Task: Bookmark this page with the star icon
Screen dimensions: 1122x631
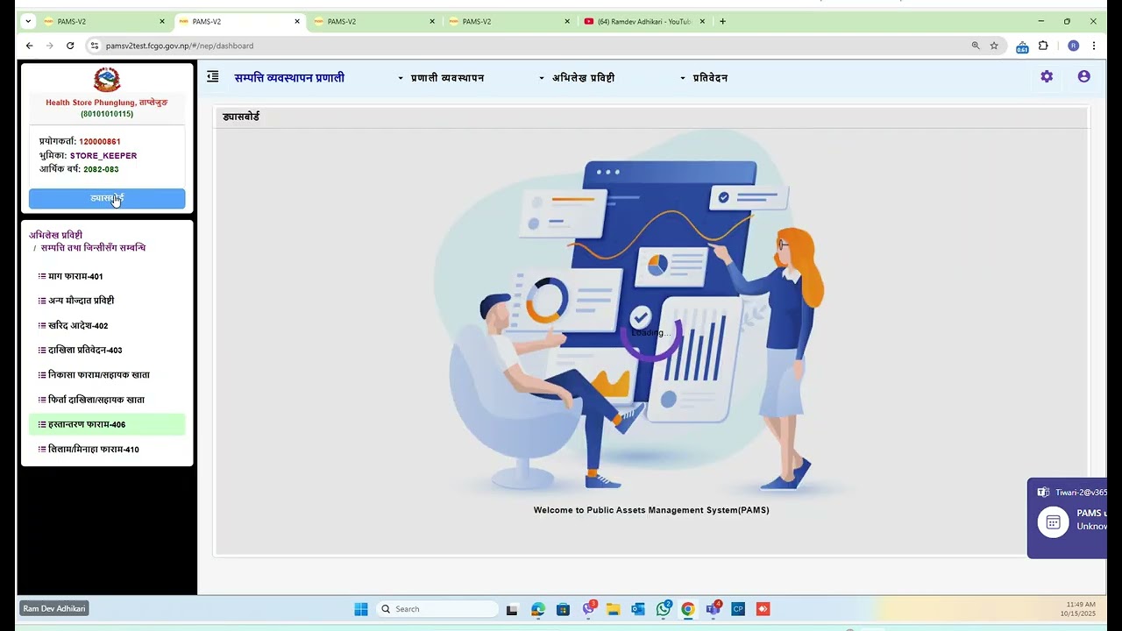Action: (994, 46)
